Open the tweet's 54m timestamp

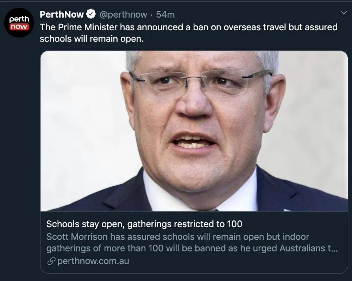pos(165,14)
